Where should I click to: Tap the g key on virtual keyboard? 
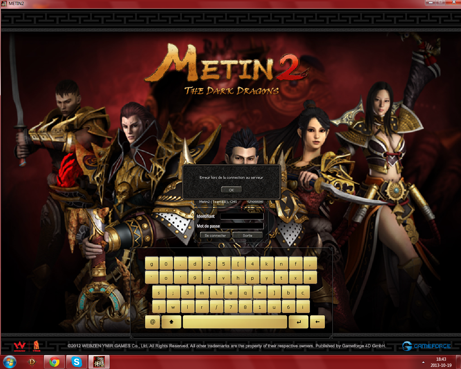point(152,263)
